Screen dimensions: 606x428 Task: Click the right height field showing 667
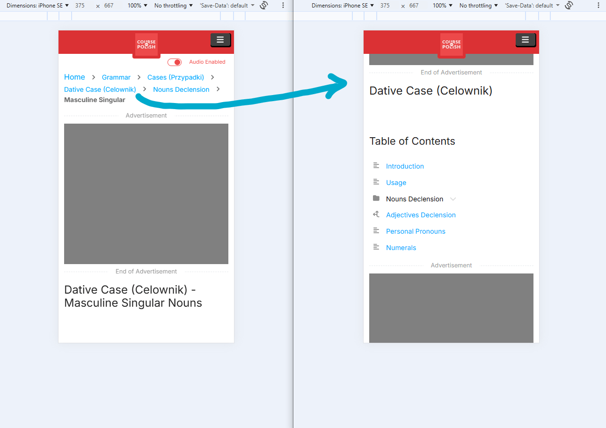(x=414, y=6)
